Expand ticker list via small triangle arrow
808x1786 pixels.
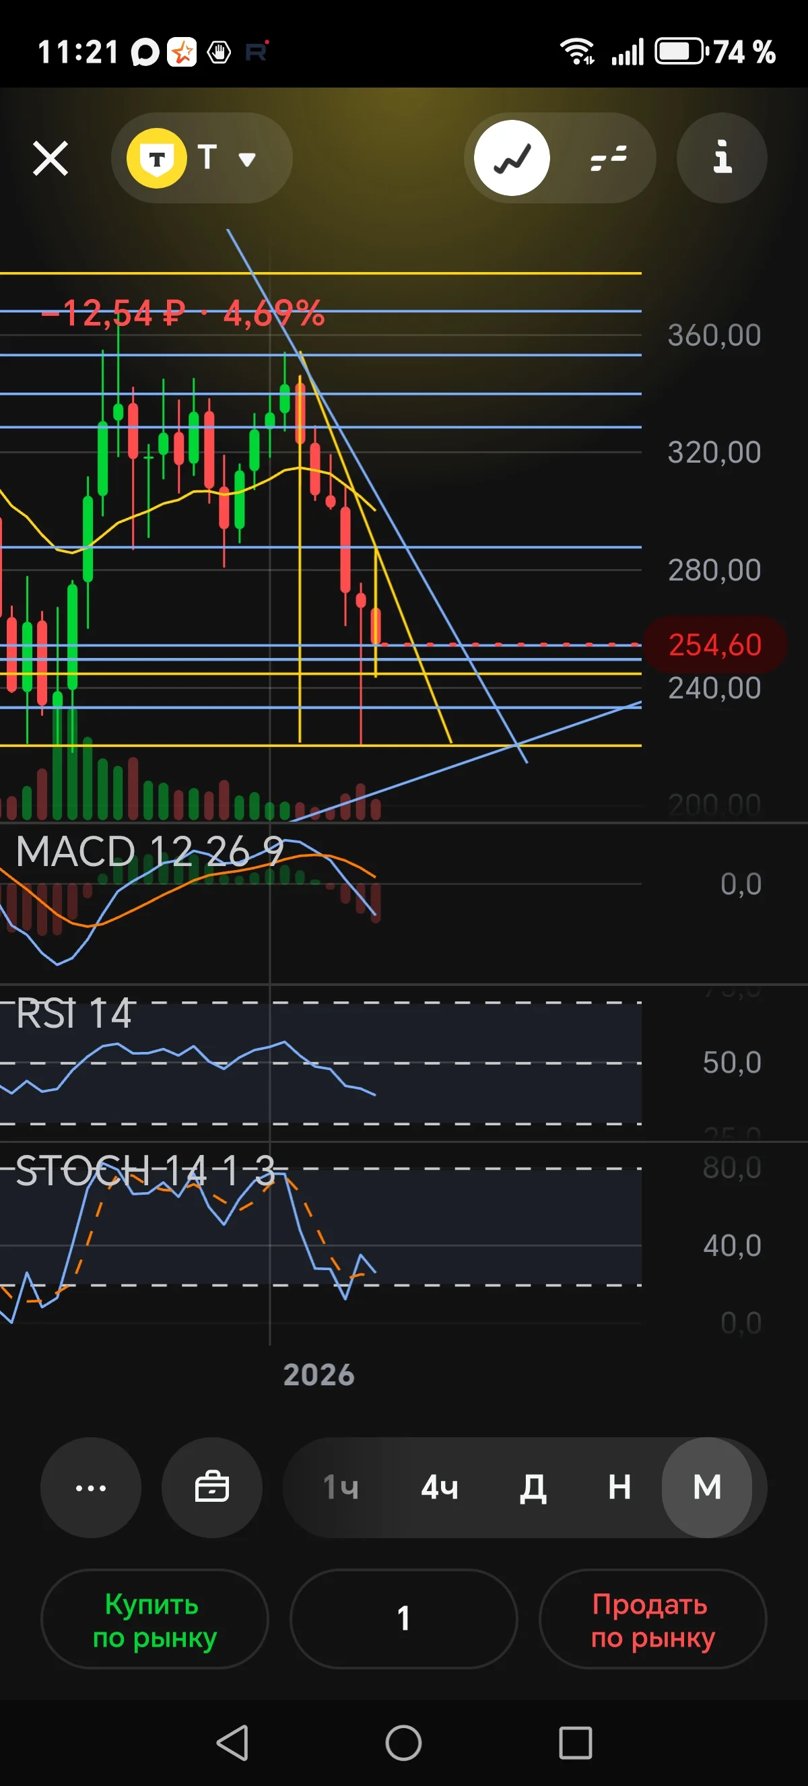pyautogui.click(x=247, y=160)
